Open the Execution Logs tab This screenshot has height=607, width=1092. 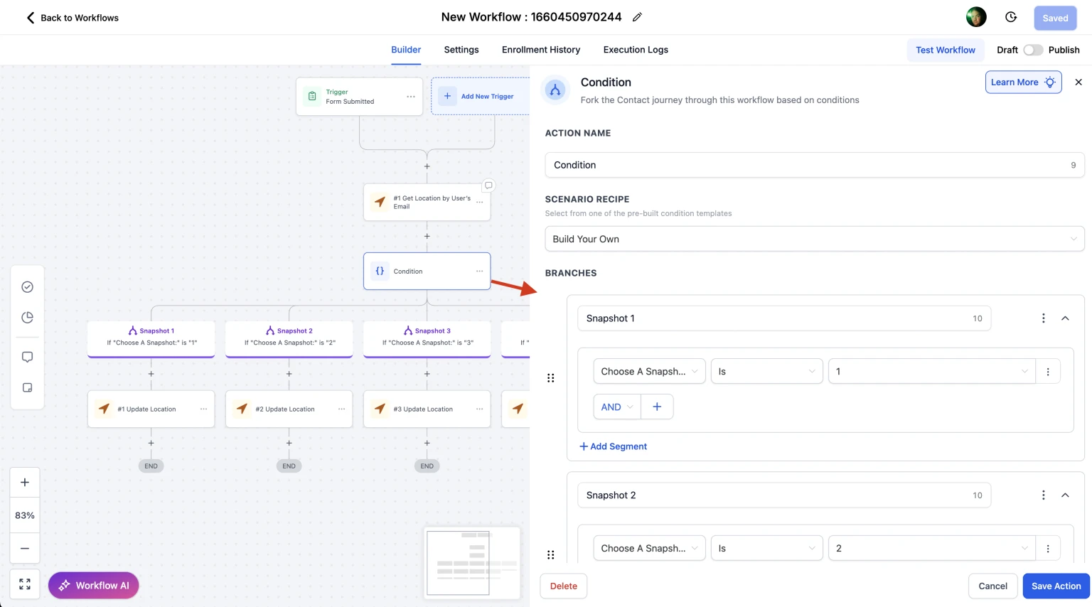tap(635, 50)
